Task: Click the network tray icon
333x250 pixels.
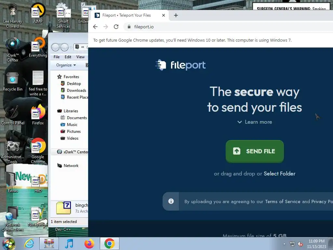Action: 292,244
